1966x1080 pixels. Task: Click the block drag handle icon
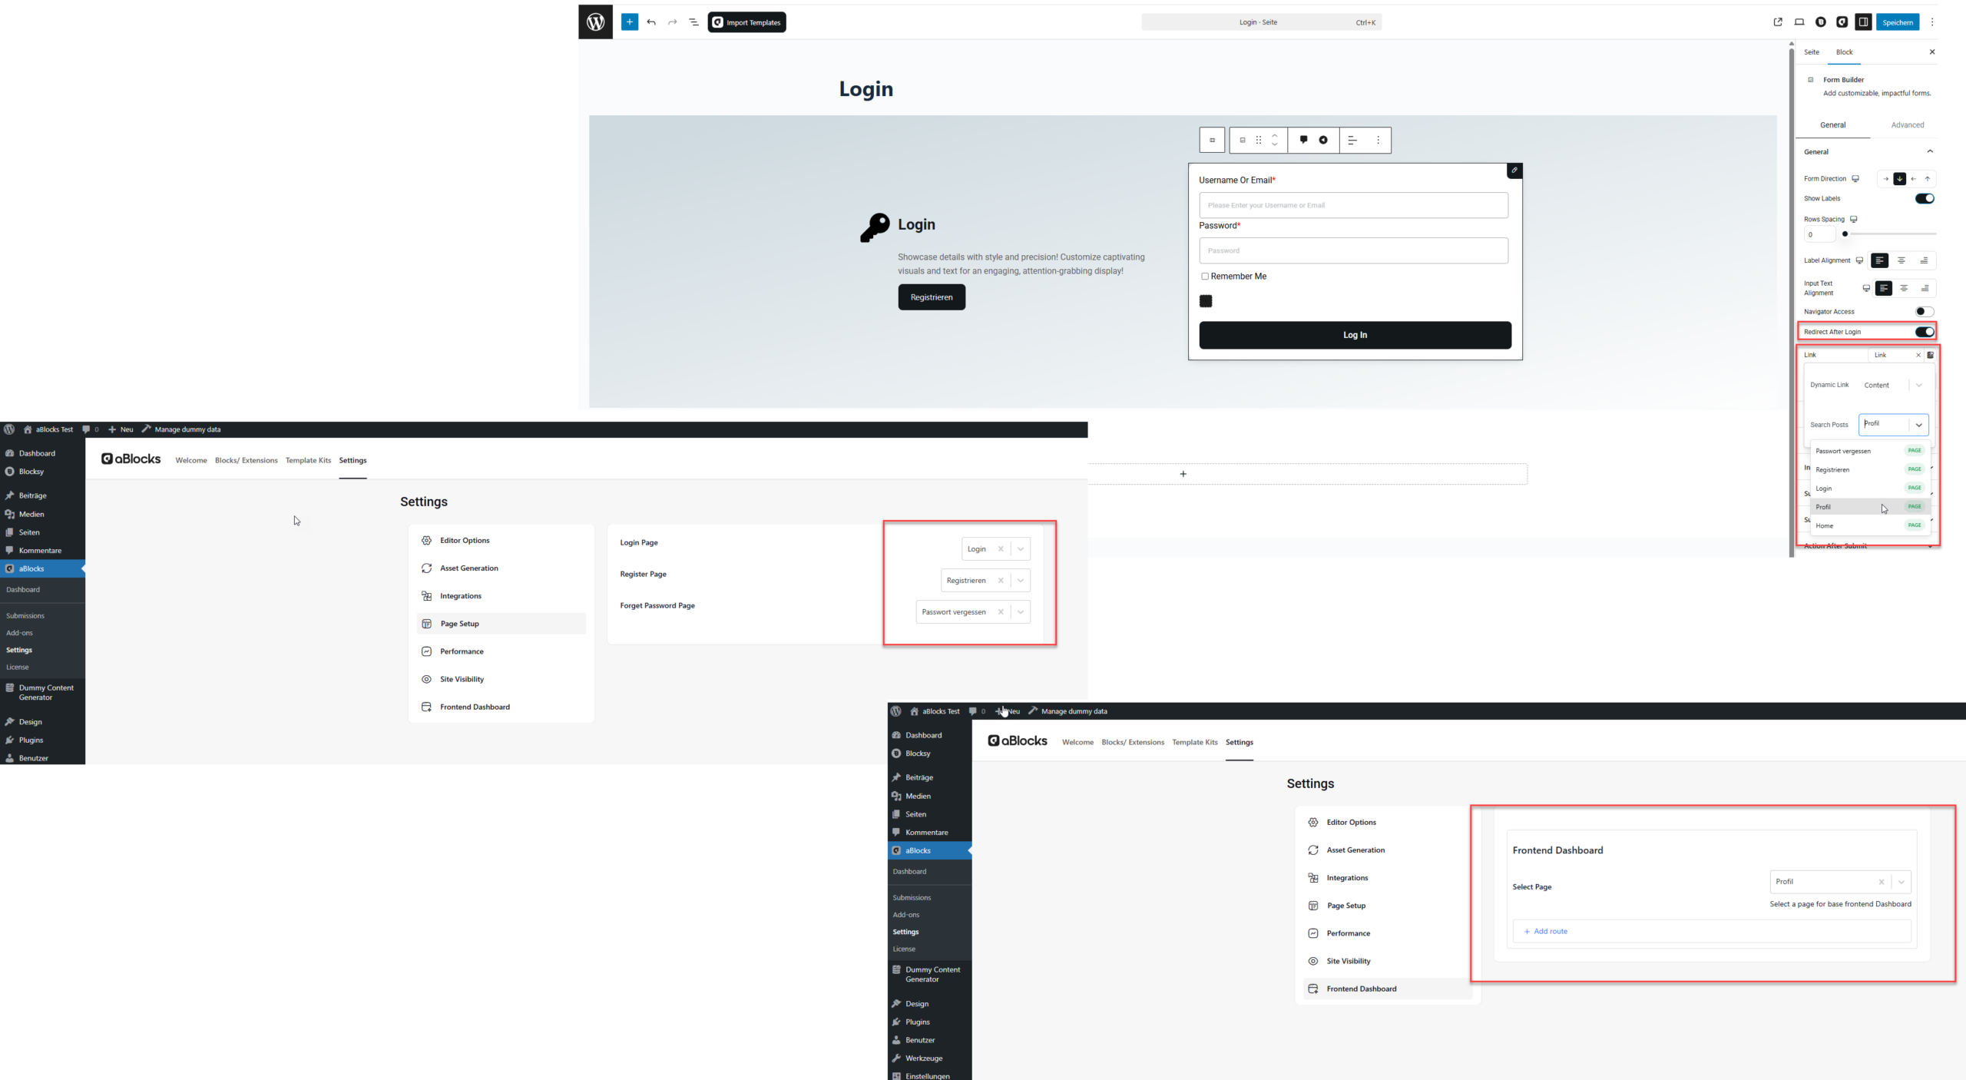coord(1259,141)
